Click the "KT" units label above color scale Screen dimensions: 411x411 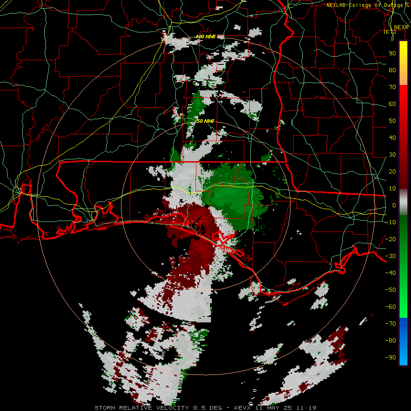(390, 32)
